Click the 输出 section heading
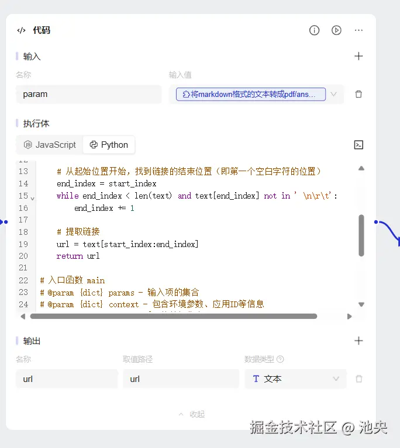 [x=32, y=341]
